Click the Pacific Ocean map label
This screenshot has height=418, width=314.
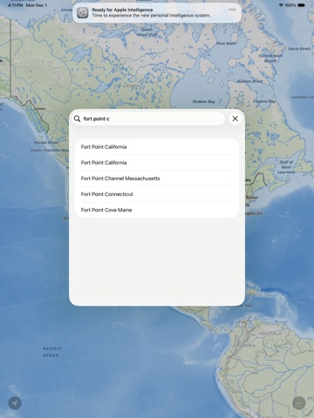(x=52, y=352)
